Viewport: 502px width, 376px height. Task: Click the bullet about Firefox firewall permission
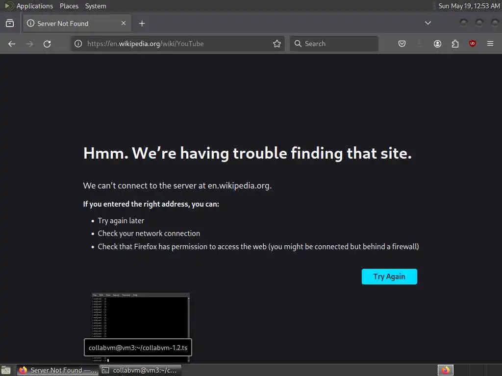coord(258,247)
